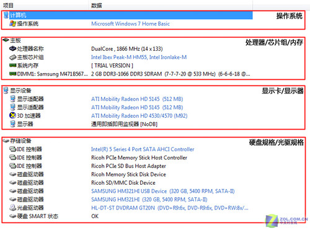This screenshot has height=230, width=310.
Task: Open the SAMSUNG HM321HI (320 GB, 5400 RPM, SATA-II) link
Action: [x=149, y=200]
